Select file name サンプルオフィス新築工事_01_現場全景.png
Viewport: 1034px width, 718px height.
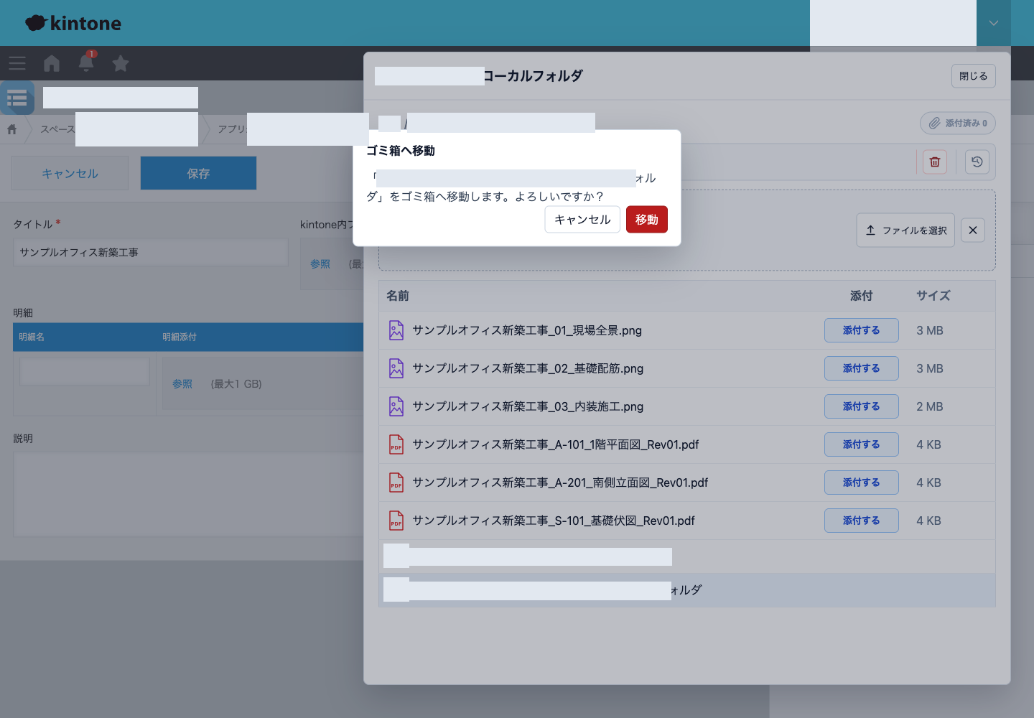pyautogui.click(x=527, y=330)
